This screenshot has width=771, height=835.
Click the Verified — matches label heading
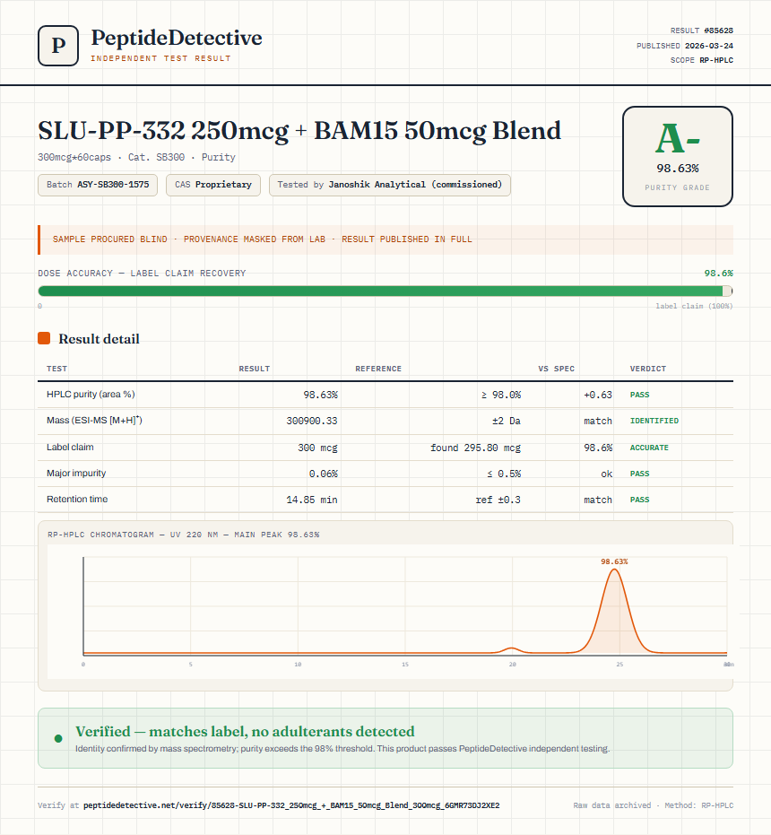pos(245,731)
